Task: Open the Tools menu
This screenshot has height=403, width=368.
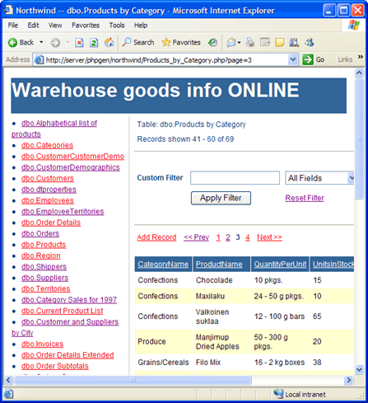Action: tap(117, 26)
